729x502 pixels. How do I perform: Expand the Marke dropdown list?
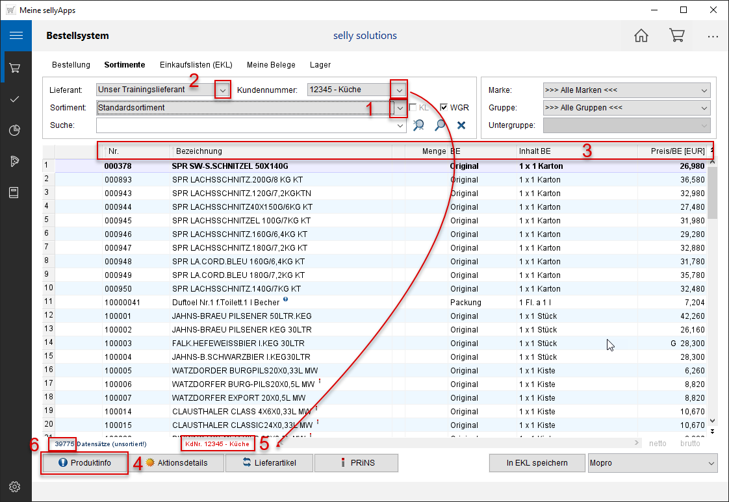click(704, 90)
